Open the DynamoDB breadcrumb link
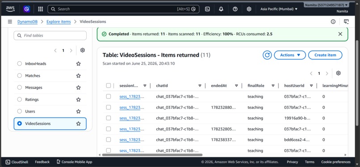This screenshot has width=360, height=167. [27, 21]
